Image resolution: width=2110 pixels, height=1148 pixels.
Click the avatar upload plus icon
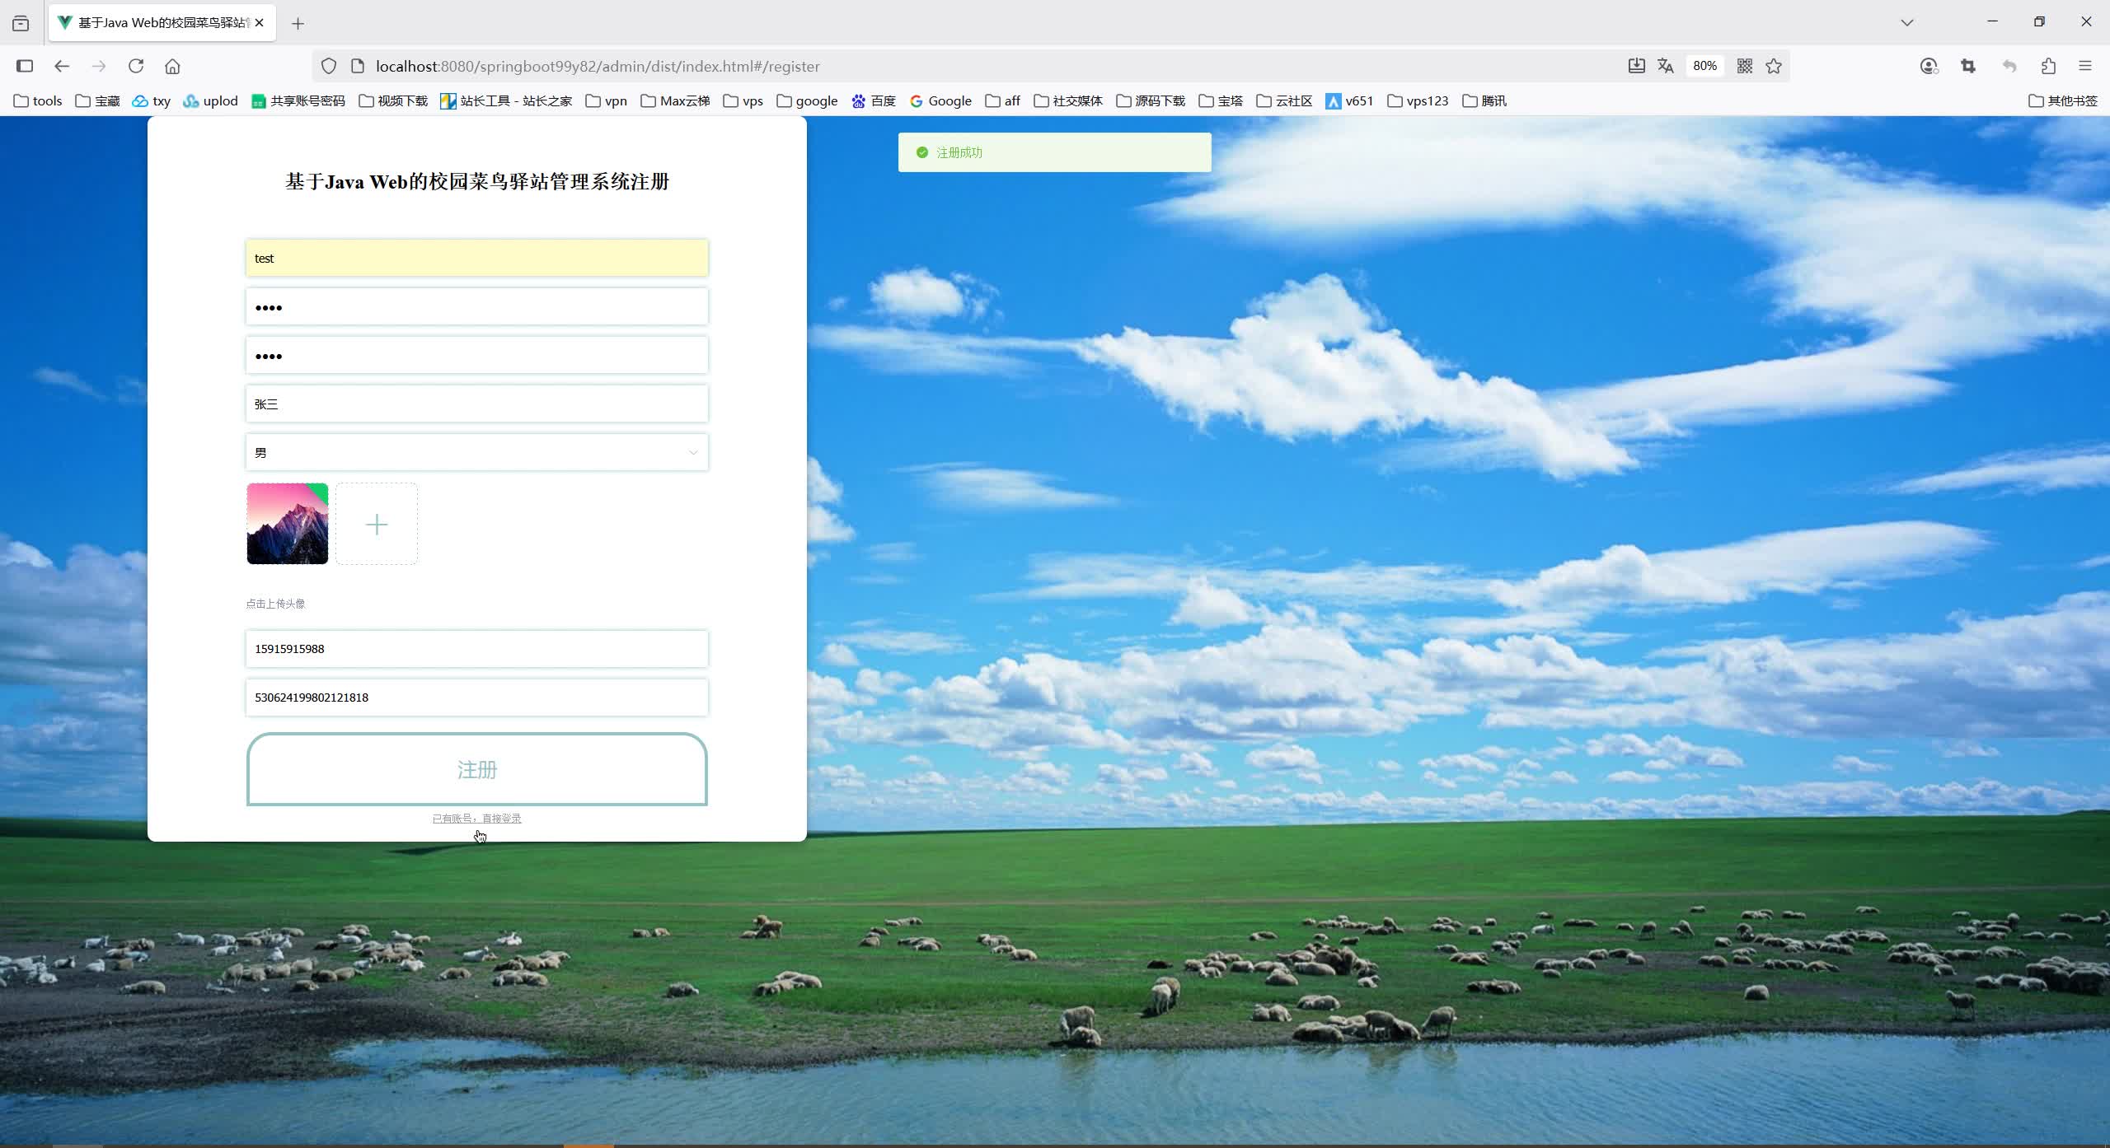point(377,524)
